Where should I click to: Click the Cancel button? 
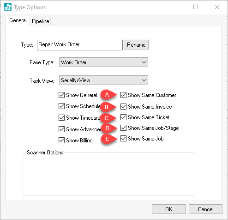point(205,209)
